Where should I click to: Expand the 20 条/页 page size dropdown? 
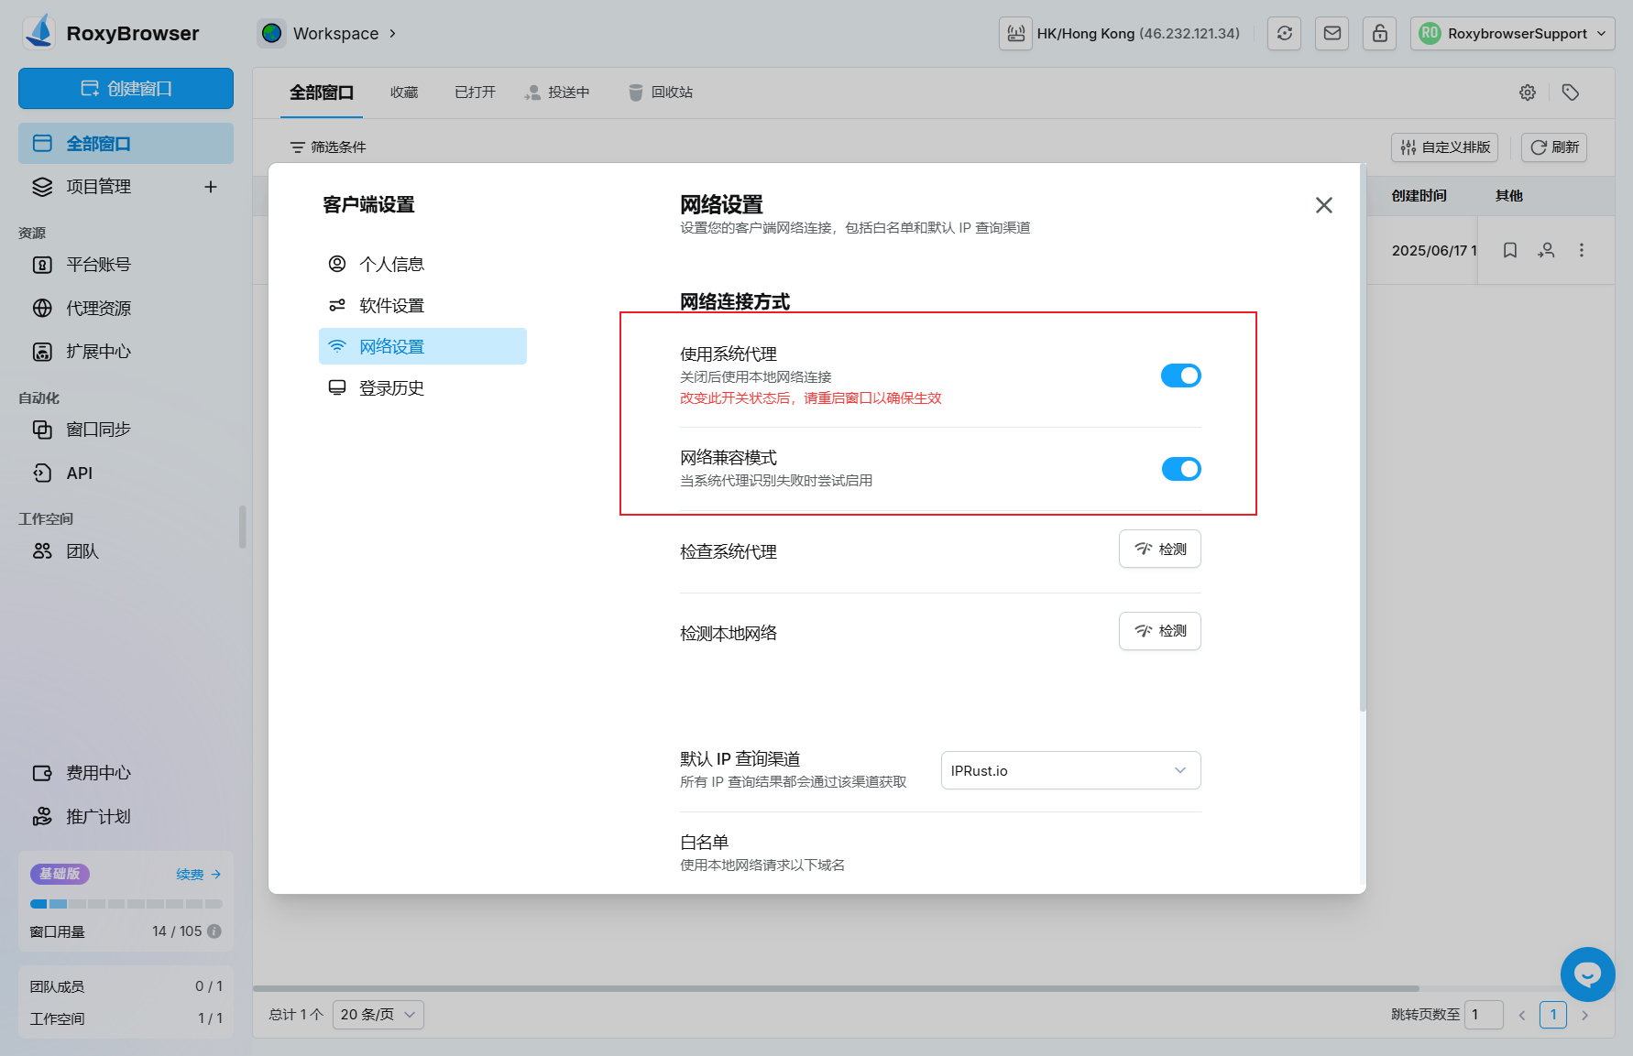click(378, 1015)
